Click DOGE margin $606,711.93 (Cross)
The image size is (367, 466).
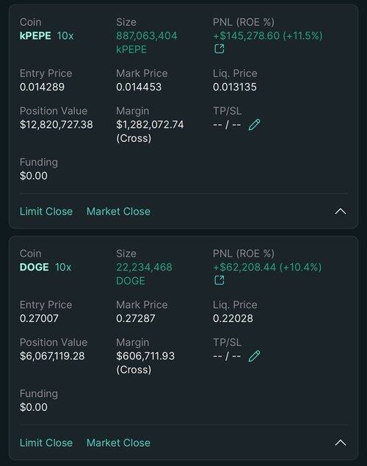(x=145, y=362)
